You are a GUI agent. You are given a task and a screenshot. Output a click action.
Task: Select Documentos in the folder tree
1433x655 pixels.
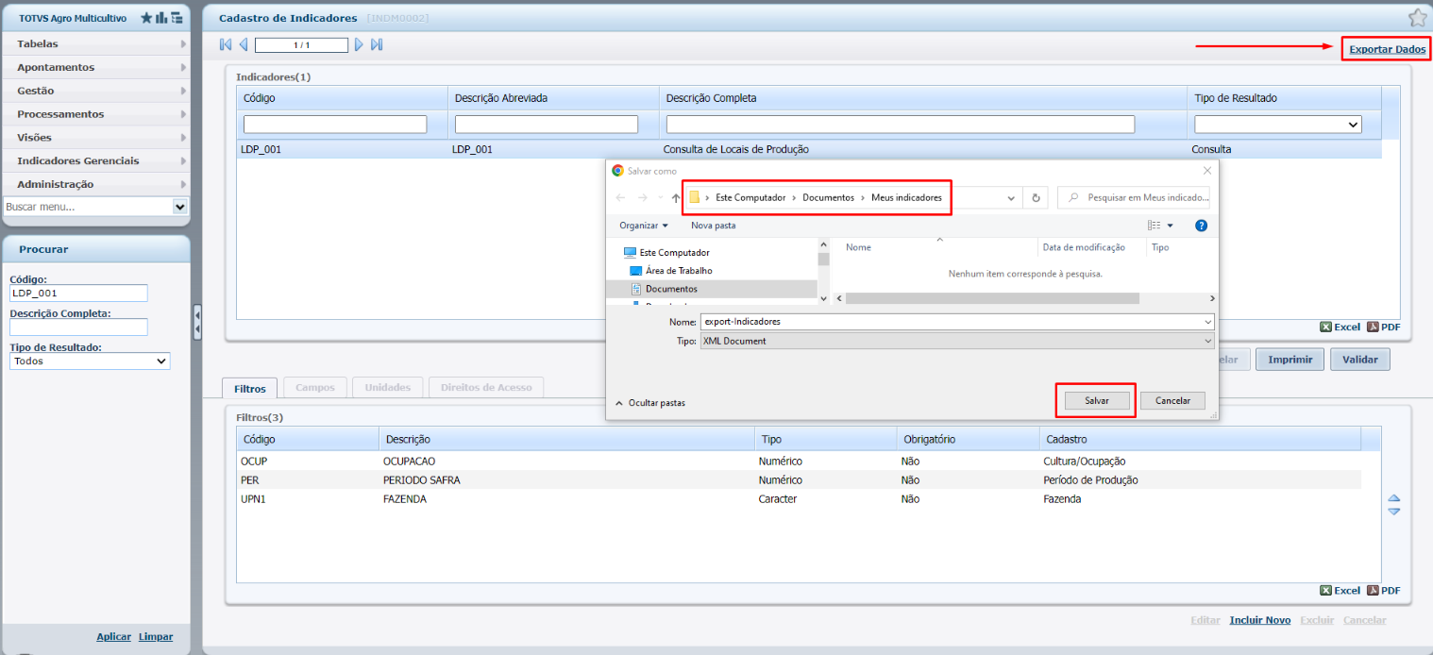(713, 289)
